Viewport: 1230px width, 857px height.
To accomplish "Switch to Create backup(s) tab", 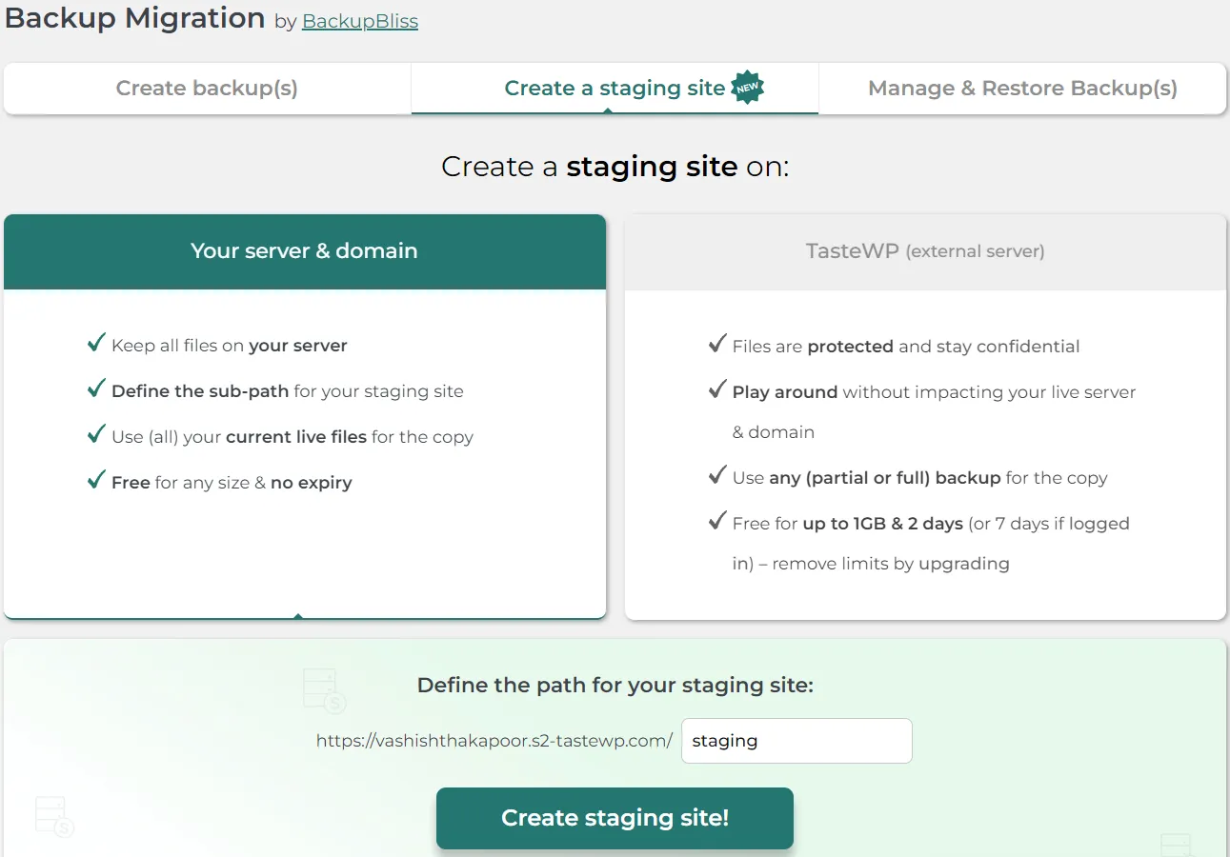I will click(207, 89).
